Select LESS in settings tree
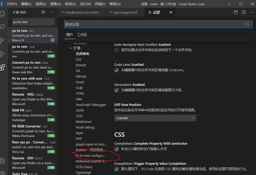 (79, 116)
